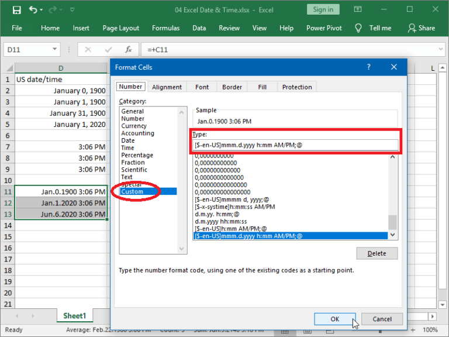Click the Enter checkmark icon in formula bar

(x=108, y=50)
